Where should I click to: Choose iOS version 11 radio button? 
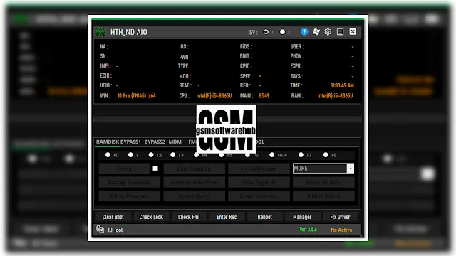(x=130, y=155)
